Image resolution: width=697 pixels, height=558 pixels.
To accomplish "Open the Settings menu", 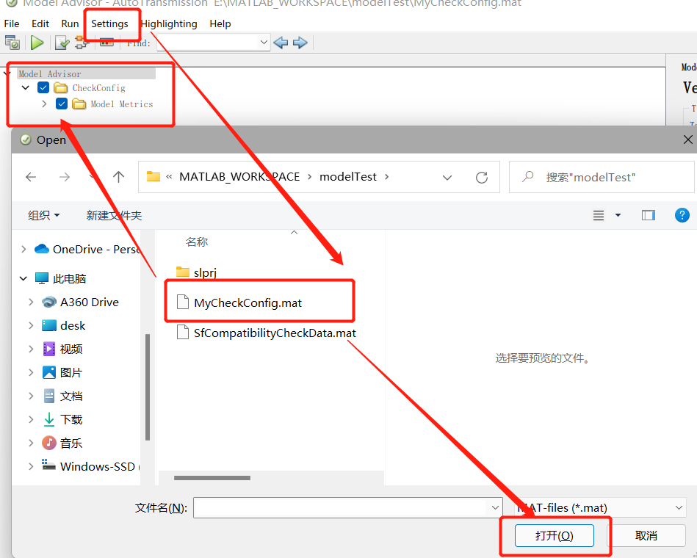I will (x=109, y=23).
